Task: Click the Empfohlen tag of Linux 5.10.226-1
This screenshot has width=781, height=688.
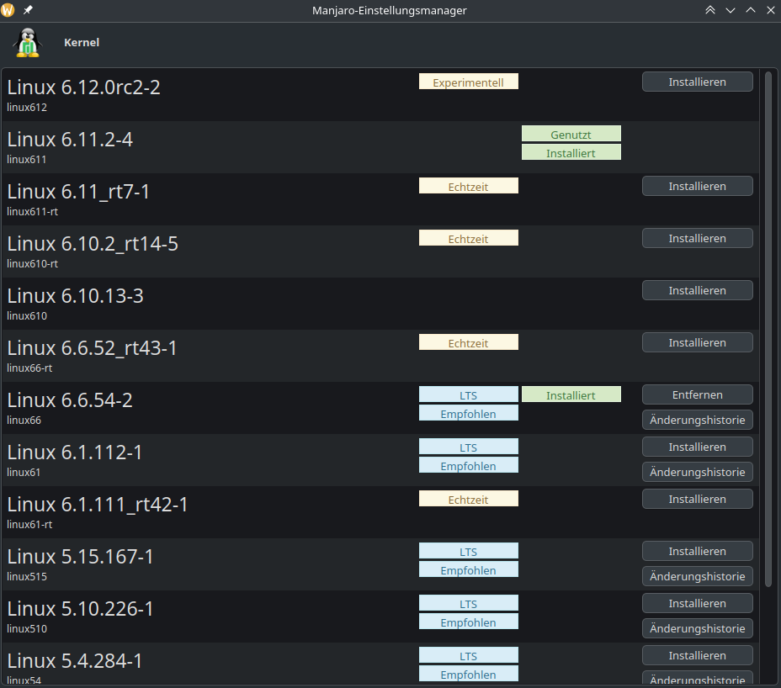Action: [468, 622]
